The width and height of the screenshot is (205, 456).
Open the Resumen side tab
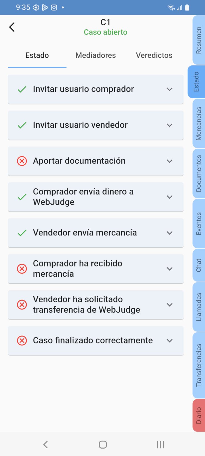coord(199,40)
